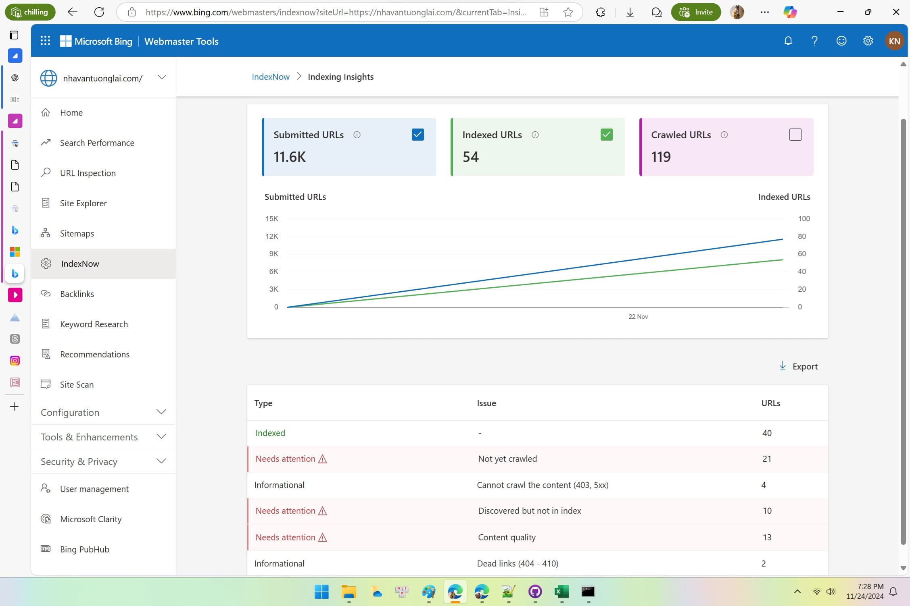Open Webmaster Tools settings gear
Viewport: 910px width, 606px height.
pyautogui.click(x=868, y=41)
